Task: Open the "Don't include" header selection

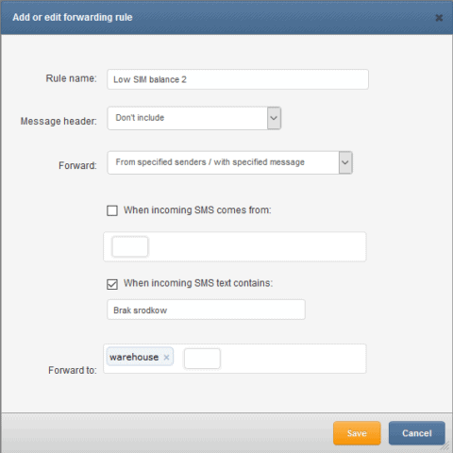Action: click(194, 118)
